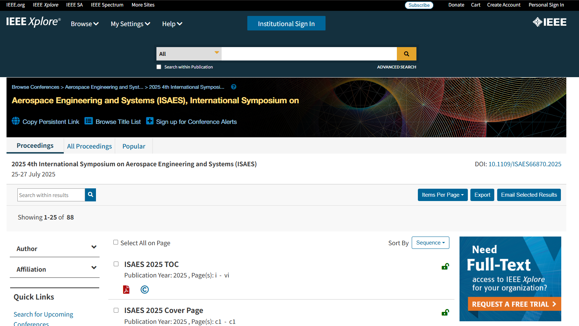Switch to the All Proceedings tab
Screen dimensions: 579x326
(89, 146)
